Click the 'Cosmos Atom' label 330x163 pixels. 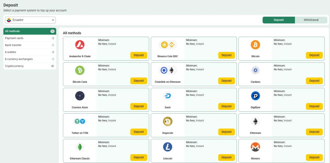coord(80,107)
